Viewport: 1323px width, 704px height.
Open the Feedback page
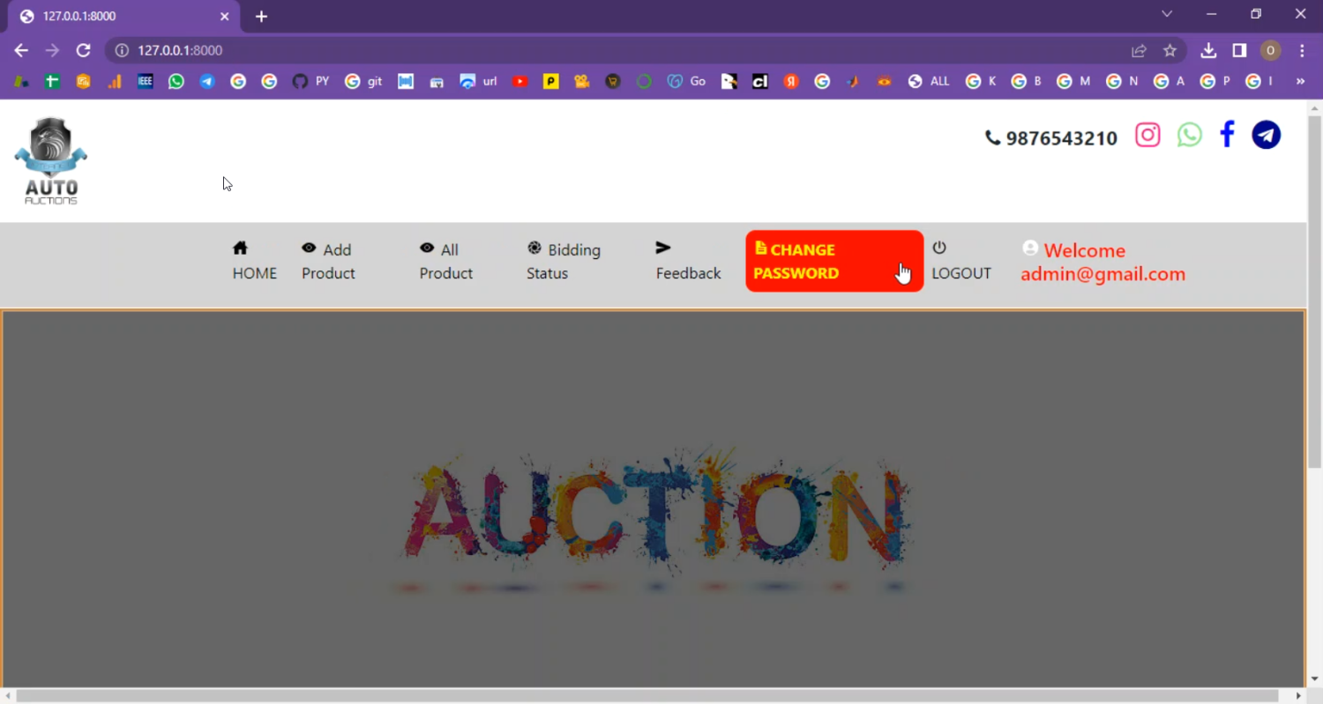click(x=688, y=261)
